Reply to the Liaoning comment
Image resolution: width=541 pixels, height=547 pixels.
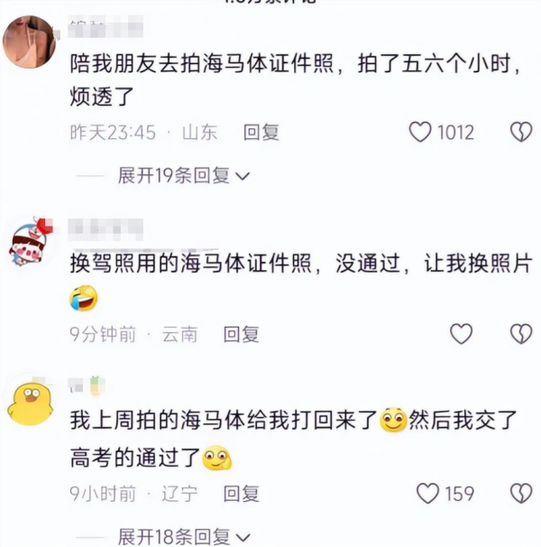pos(242,494)
